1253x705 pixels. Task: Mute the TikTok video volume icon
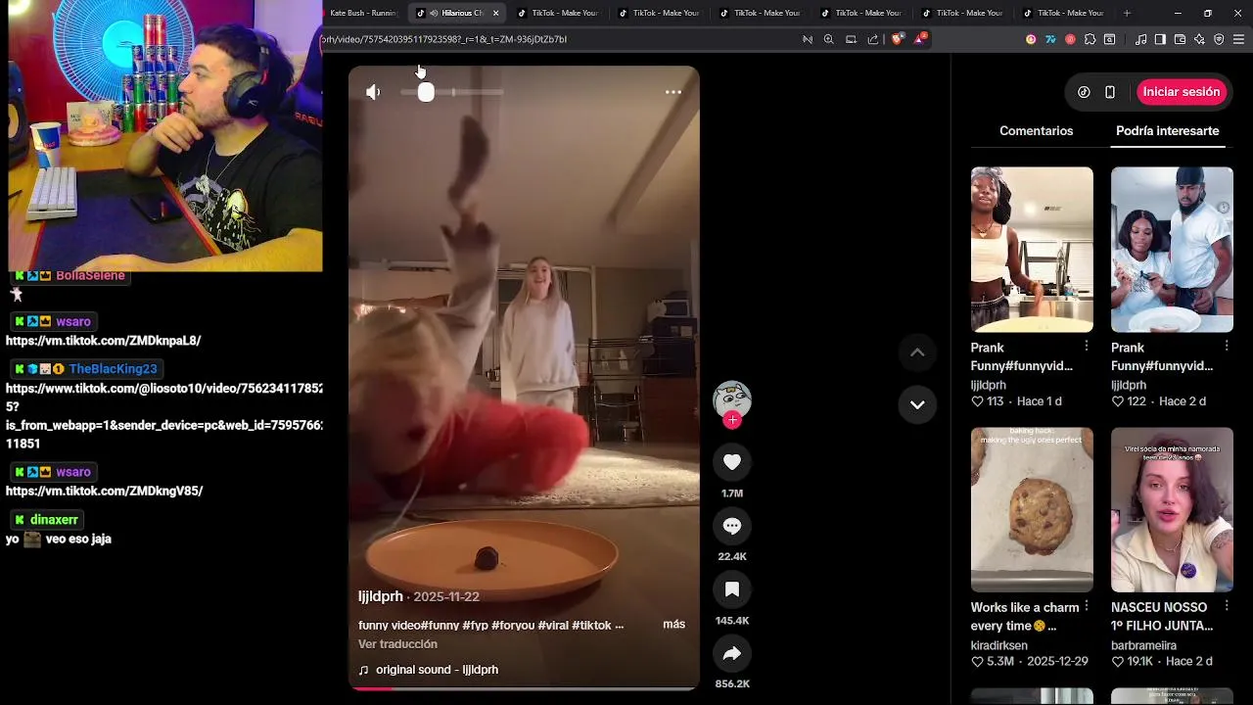tap(373, 92)
